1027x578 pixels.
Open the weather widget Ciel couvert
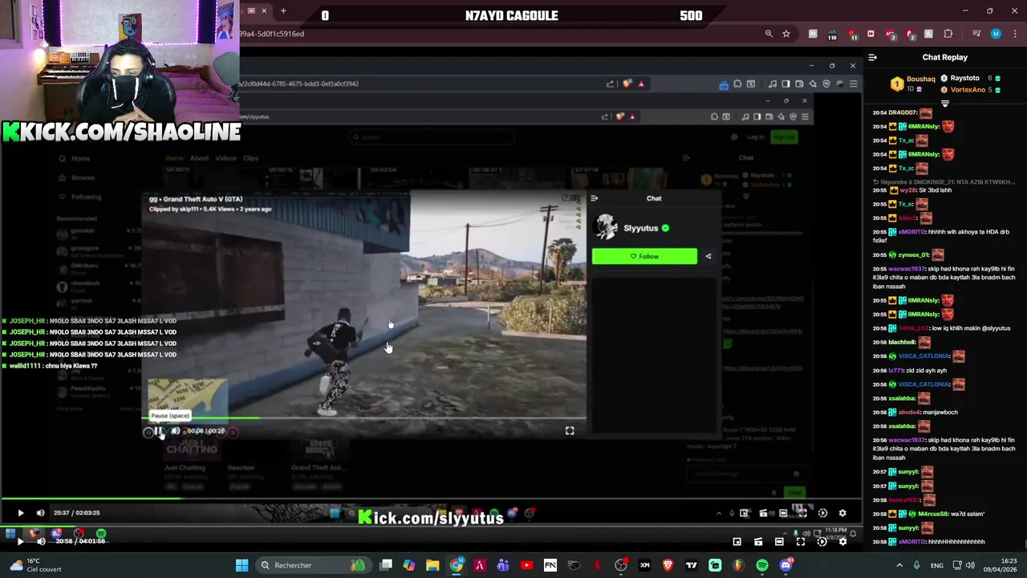click(34, 565)
